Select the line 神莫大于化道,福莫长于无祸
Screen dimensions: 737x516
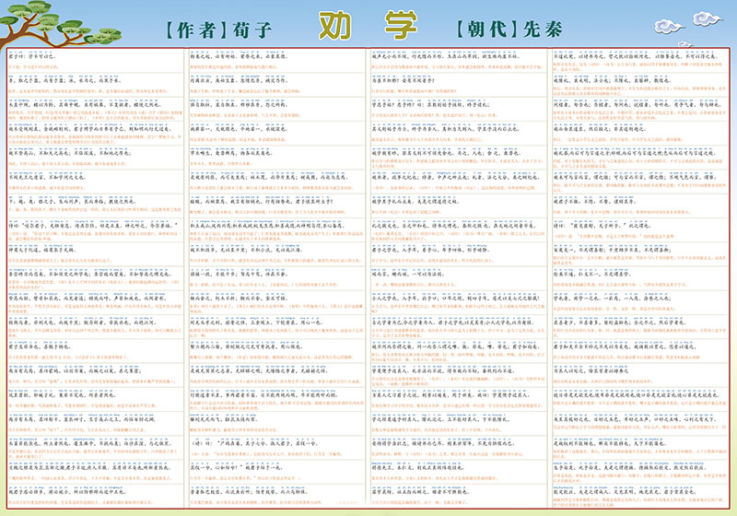click(x=41, y=250)
